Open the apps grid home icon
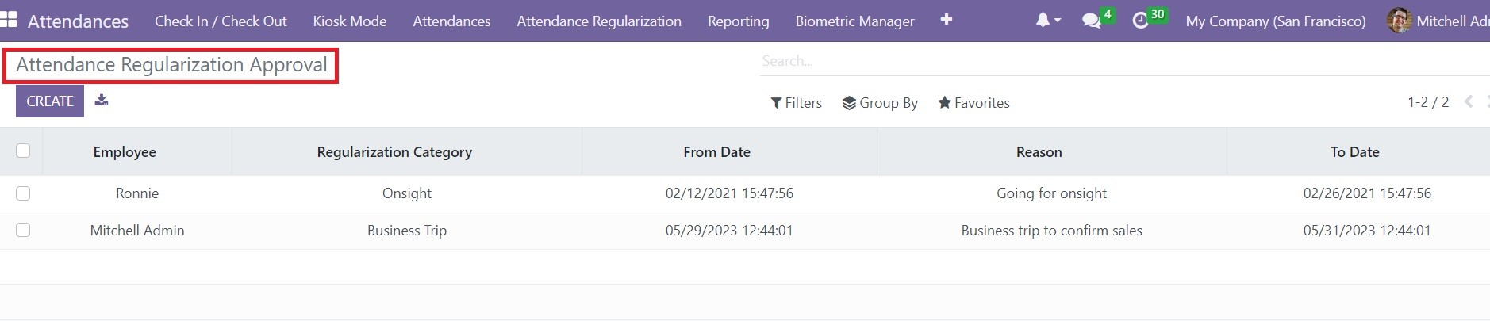Viewport: 1490px width, 321px height. [9, 20]
